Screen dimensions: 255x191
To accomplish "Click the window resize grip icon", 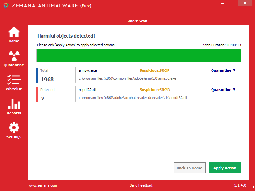I will 252,188.
